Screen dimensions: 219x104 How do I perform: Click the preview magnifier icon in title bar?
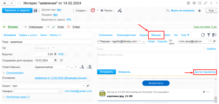200,3
